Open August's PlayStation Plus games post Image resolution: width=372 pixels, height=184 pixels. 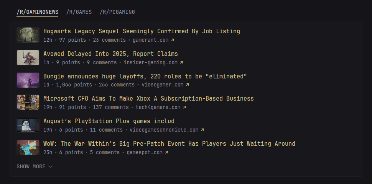pyautogui.click(x=109, y=121)
